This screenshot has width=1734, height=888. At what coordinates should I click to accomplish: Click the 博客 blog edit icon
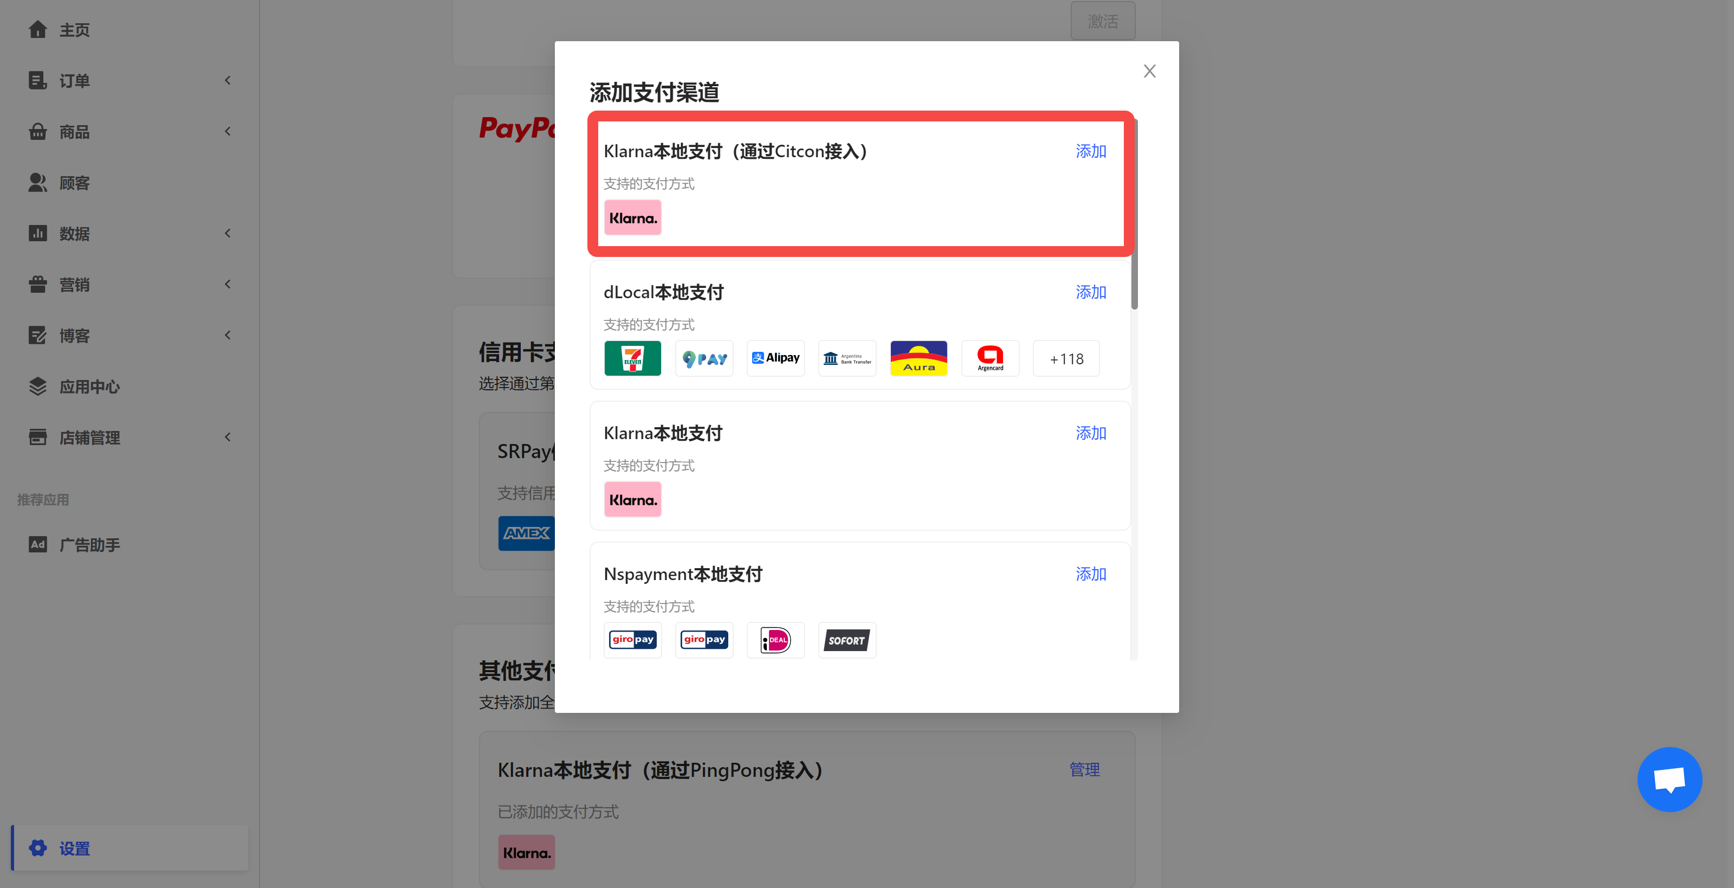pos(38,335)
